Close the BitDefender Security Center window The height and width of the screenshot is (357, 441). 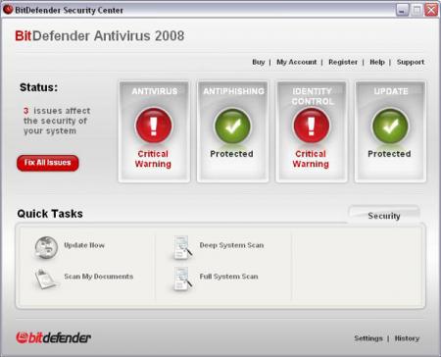point(431,10)
